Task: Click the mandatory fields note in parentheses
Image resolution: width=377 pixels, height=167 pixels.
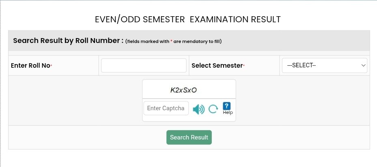Action: click(173, 41)
